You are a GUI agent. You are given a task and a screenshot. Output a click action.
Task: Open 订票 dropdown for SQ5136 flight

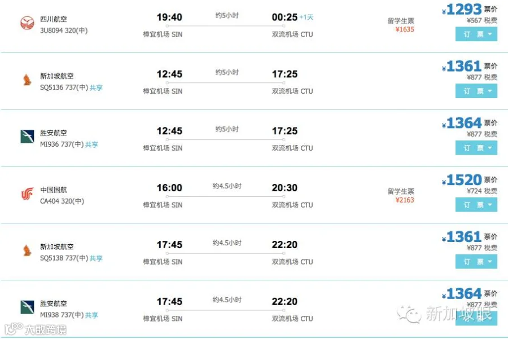(x=476, y=91)
